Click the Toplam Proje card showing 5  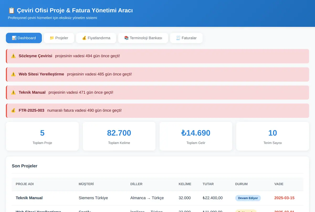[42, 136]
